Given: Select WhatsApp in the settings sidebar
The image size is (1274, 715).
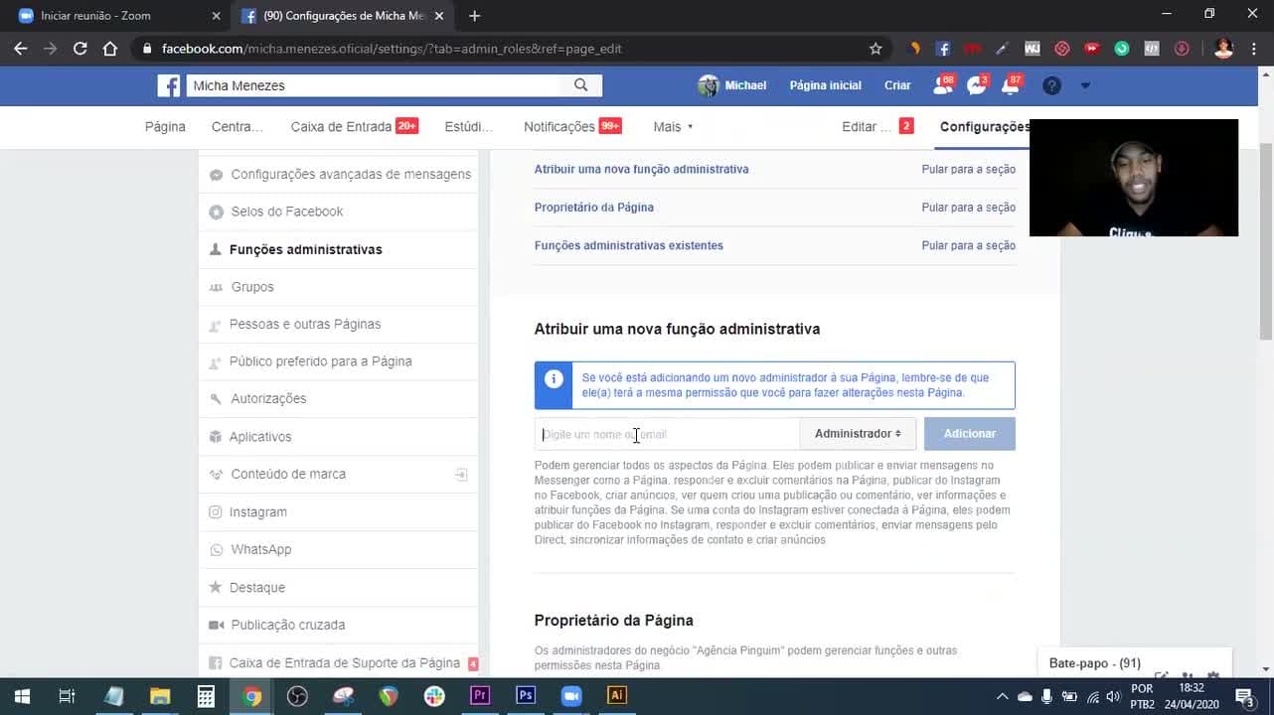Looking at the screenshot, I should [x=339, y=550].
